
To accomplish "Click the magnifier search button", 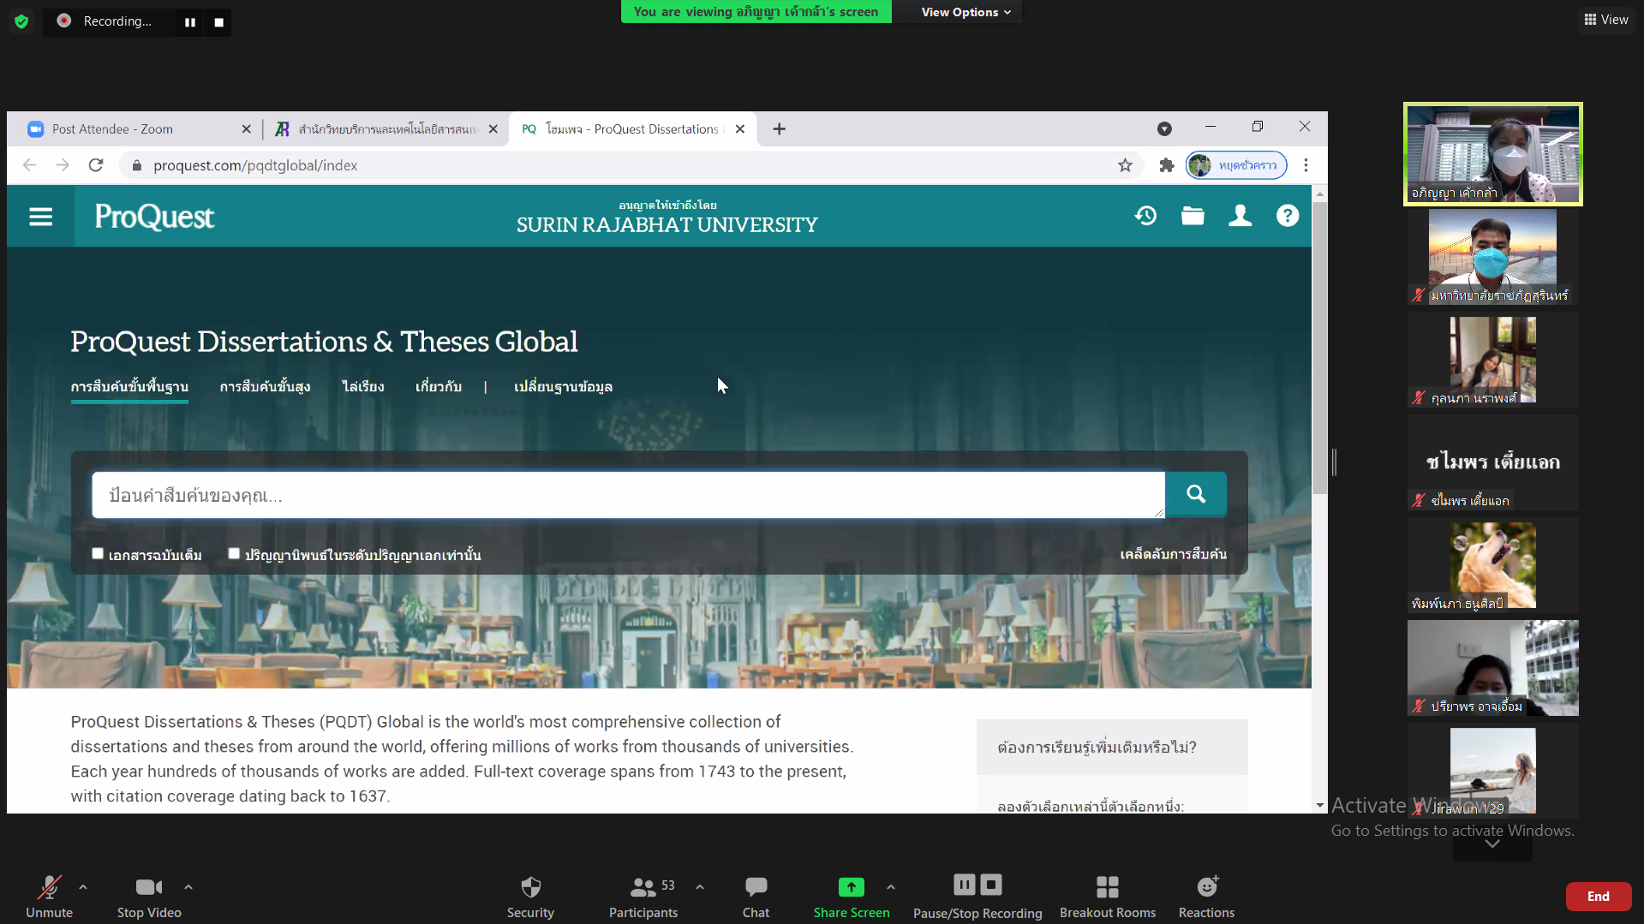I will click(1196, 494).
